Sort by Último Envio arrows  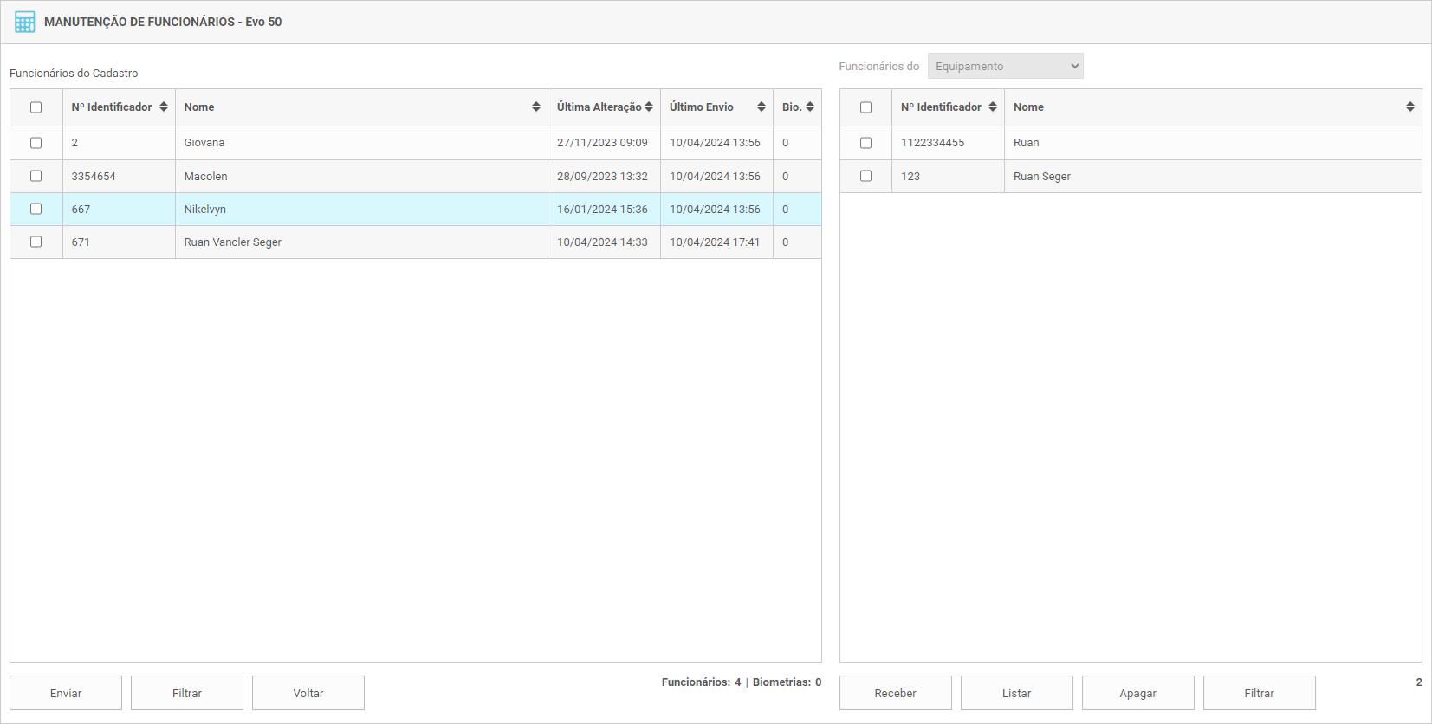click(761, 107)
